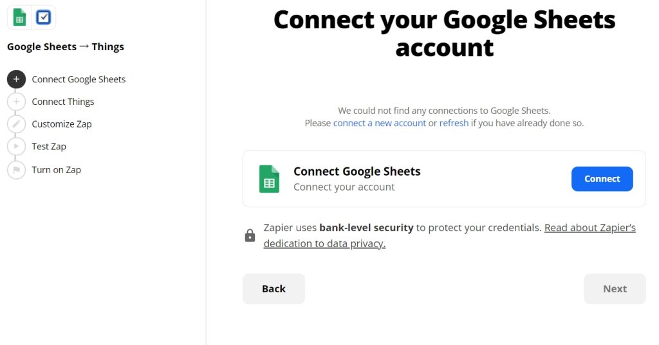Click the Things checkbox app icon
Image resolution: width=659 pixels, height=345 pixels.
pos(43,17)
